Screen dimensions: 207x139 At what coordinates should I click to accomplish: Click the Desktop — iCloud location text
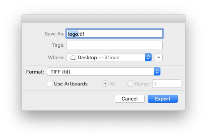pyautogui.click(x=98, y=58)
